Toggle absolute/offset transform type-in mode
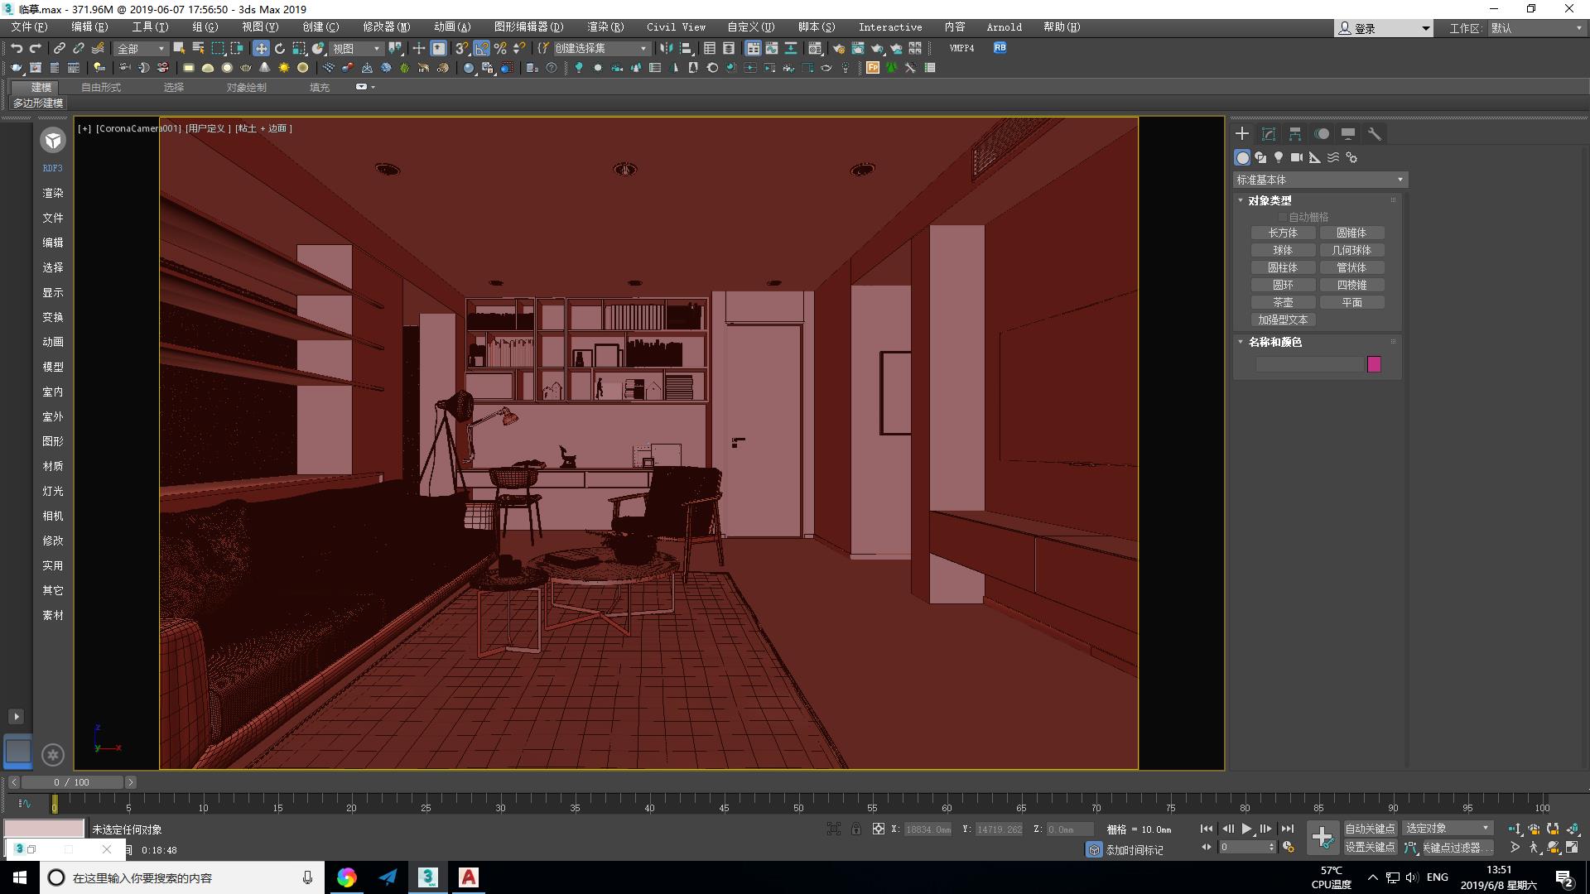Image resolution: width=1590 pixels, height=894 pixels. [x=879, y=829]
